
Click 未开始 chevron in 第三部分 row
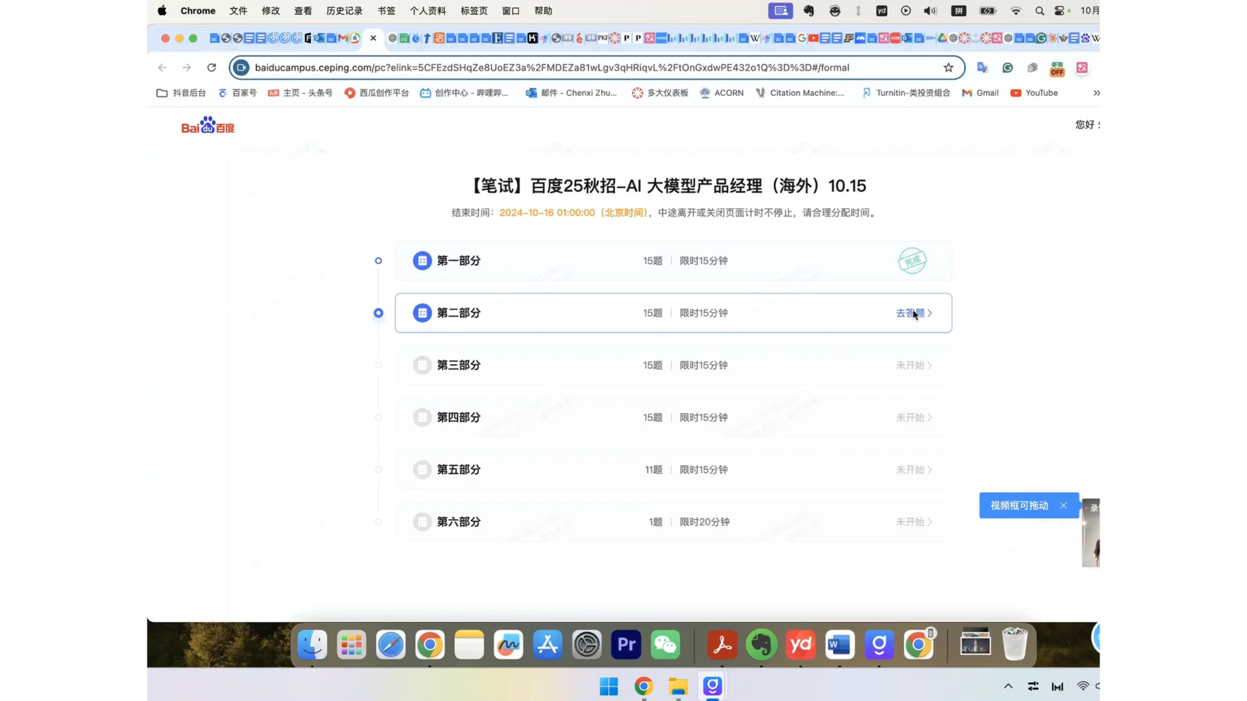pos(930,365)
